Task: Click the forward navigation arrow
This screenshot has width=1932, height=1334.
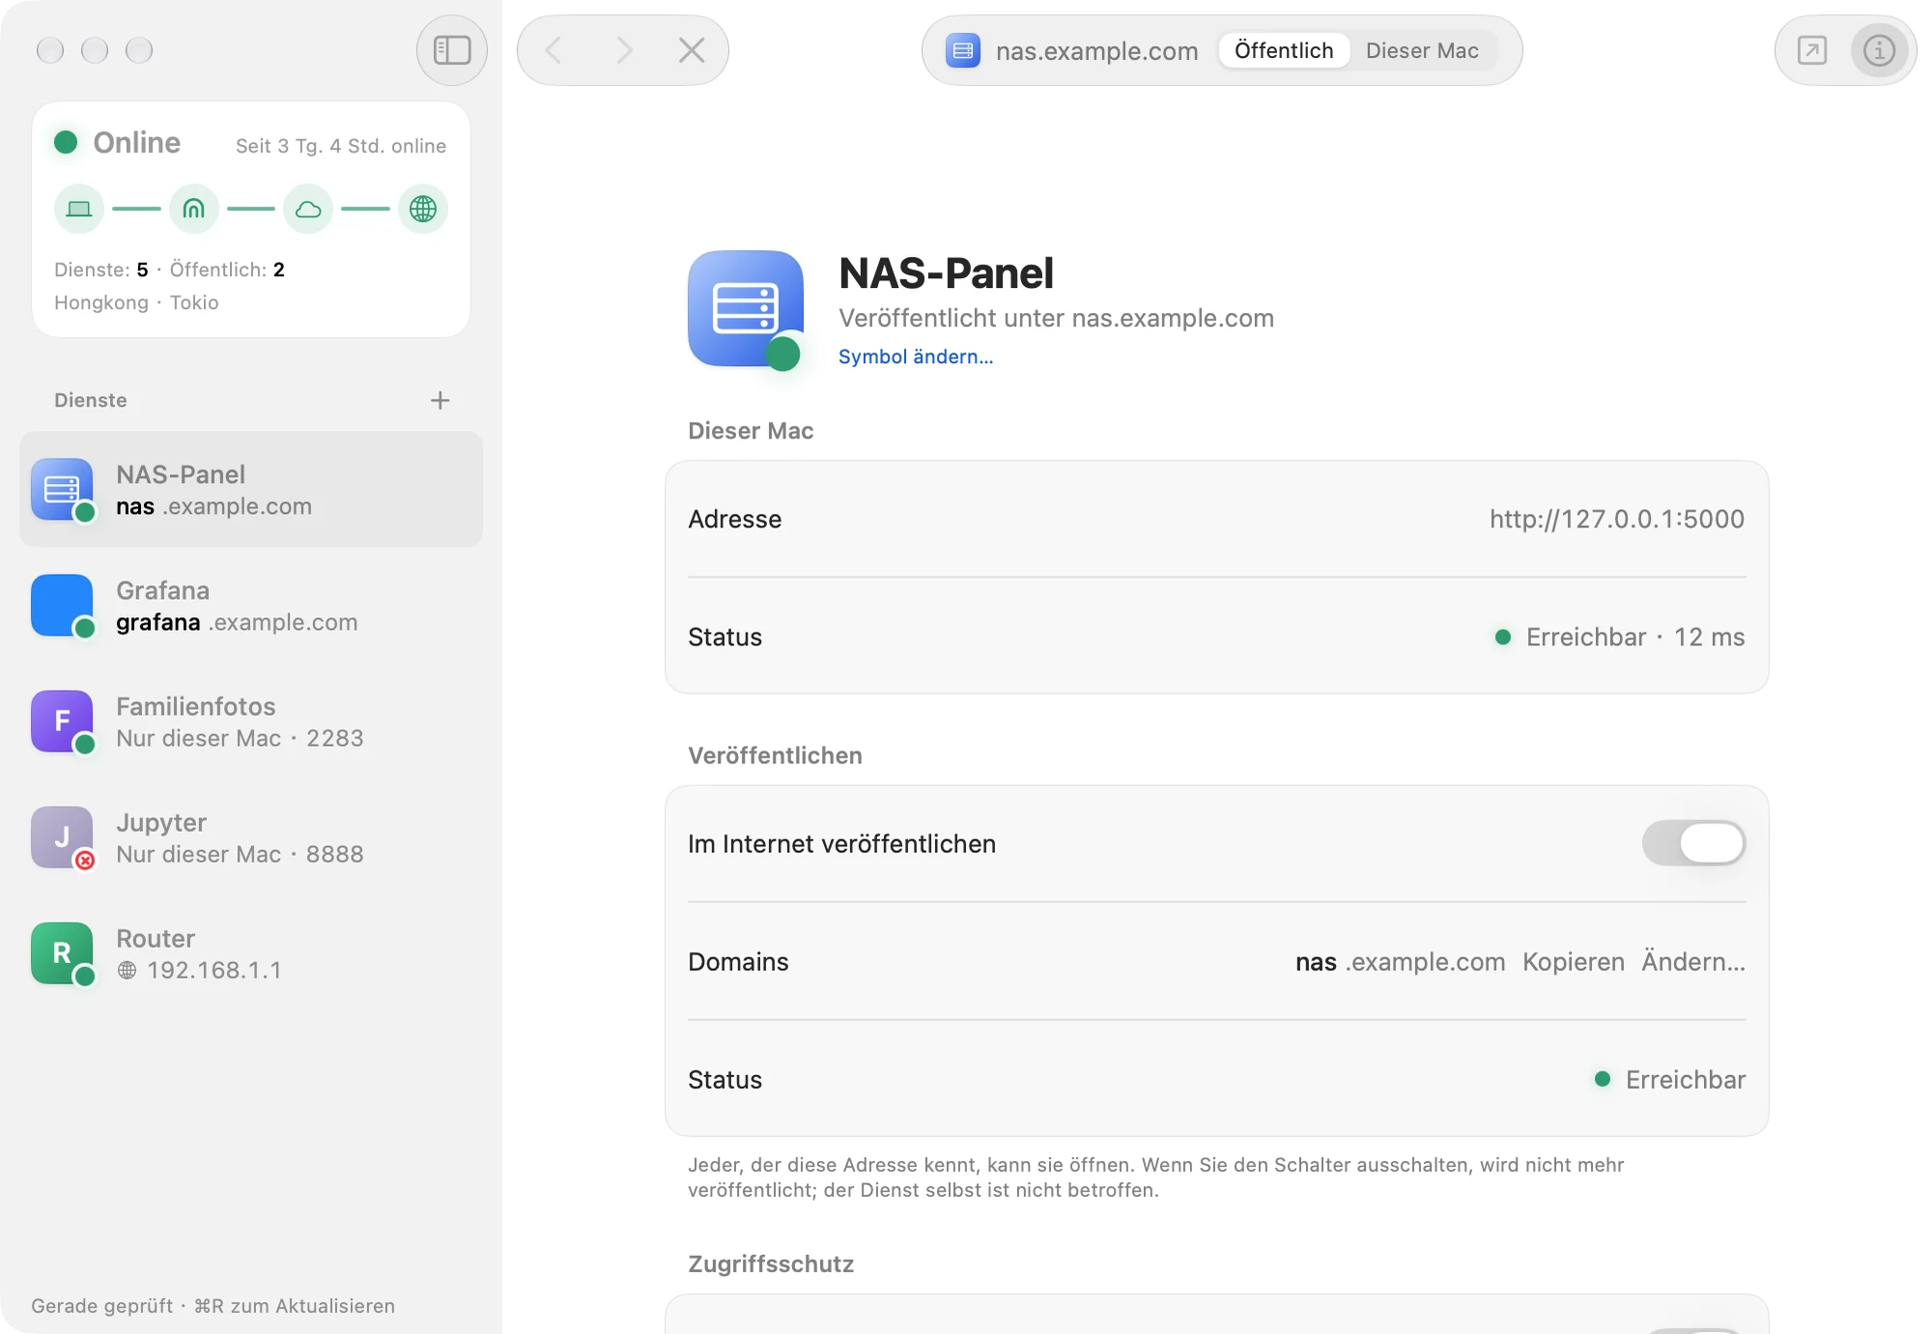Action: click(624, 50)
